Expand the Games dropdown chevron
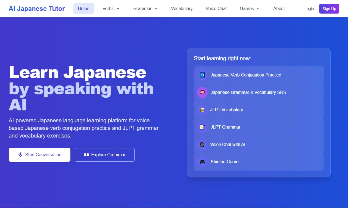The image size is (348, 217). (x=258, y=9)
